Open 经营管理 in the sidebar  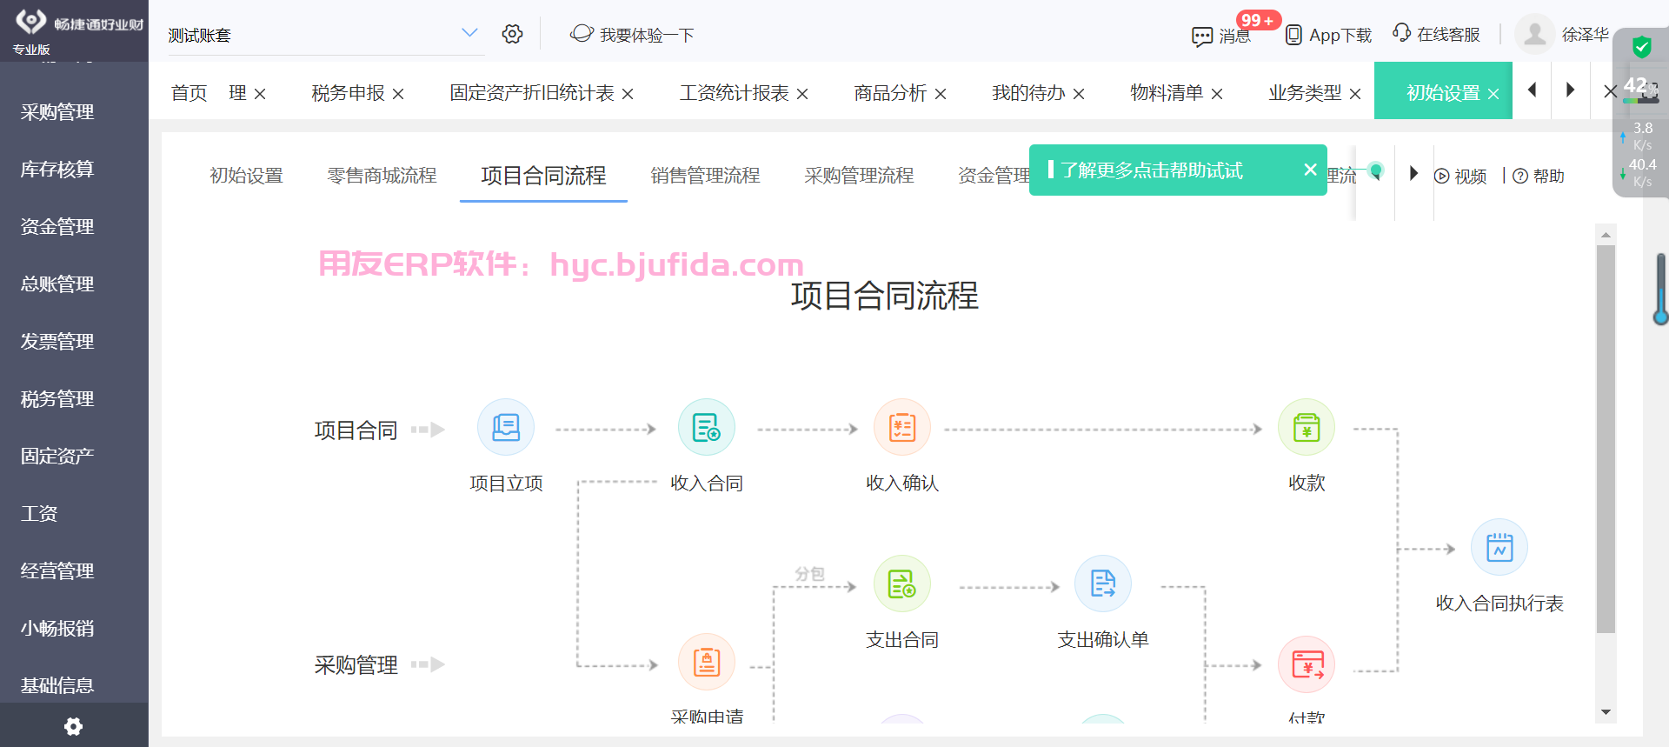(x=57, y=571)
